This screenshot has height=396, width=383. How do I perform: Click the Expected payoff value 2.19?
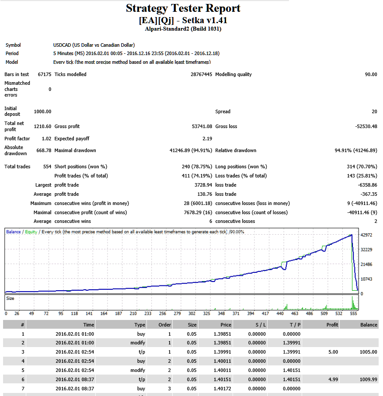pos(207,139)
